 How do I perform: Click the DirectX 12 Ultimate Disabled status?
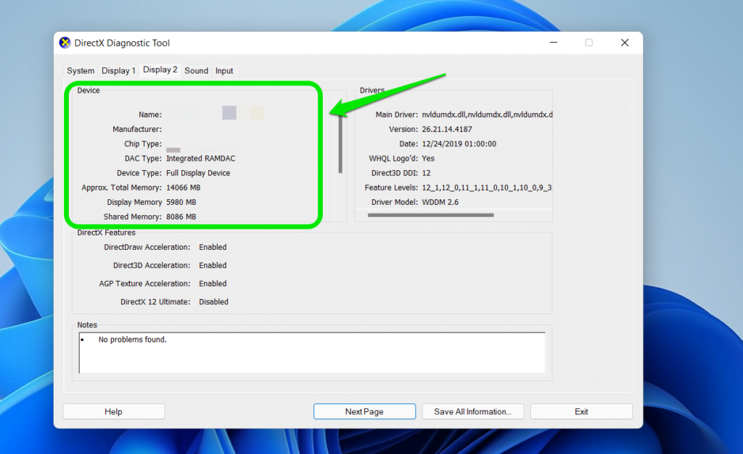(x=213, y=301)
